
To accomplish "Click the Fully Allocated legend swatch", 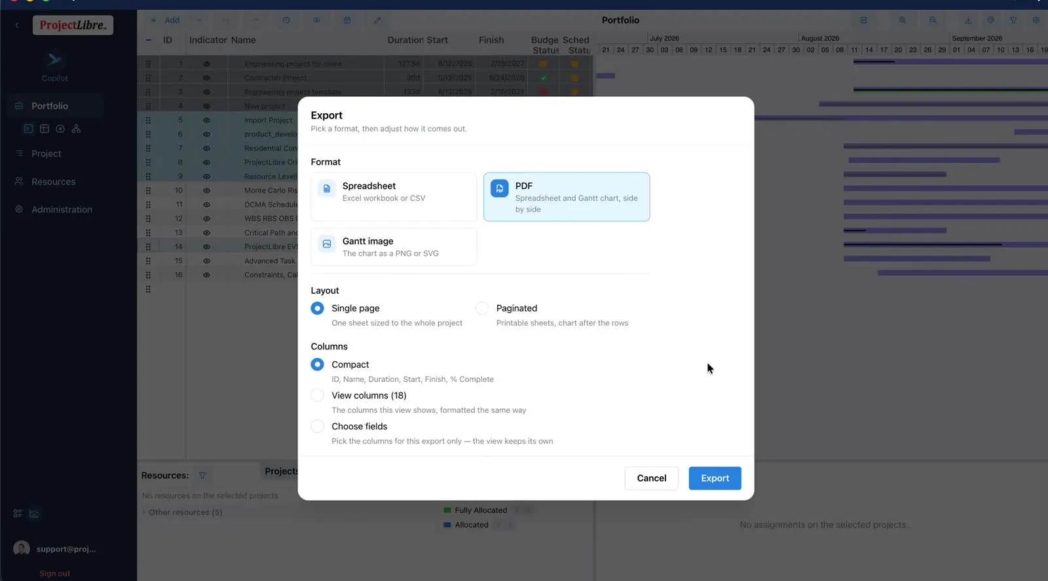I will [x=447, y=510].
